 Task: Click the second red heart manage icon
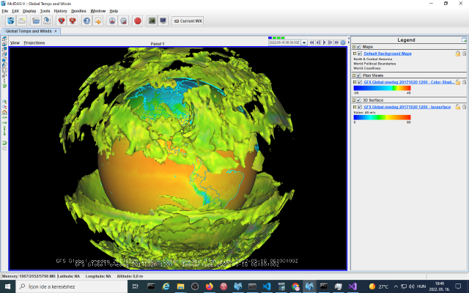pos(73,21)
